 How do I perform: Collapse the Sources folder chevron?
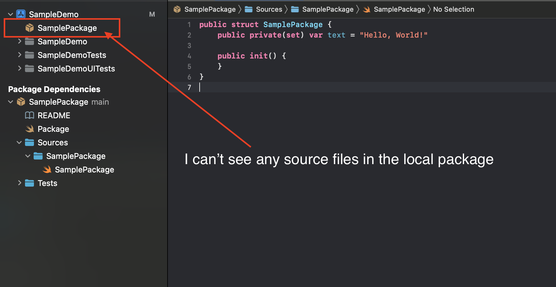(19, 142)
